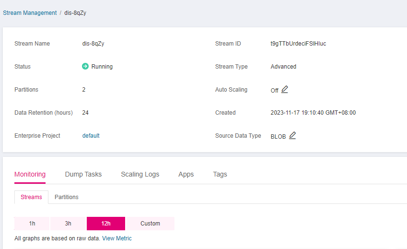Click the green Running status icon
Image resolution: width=407 pixels, height=249 pixels.
coord(85,66)
